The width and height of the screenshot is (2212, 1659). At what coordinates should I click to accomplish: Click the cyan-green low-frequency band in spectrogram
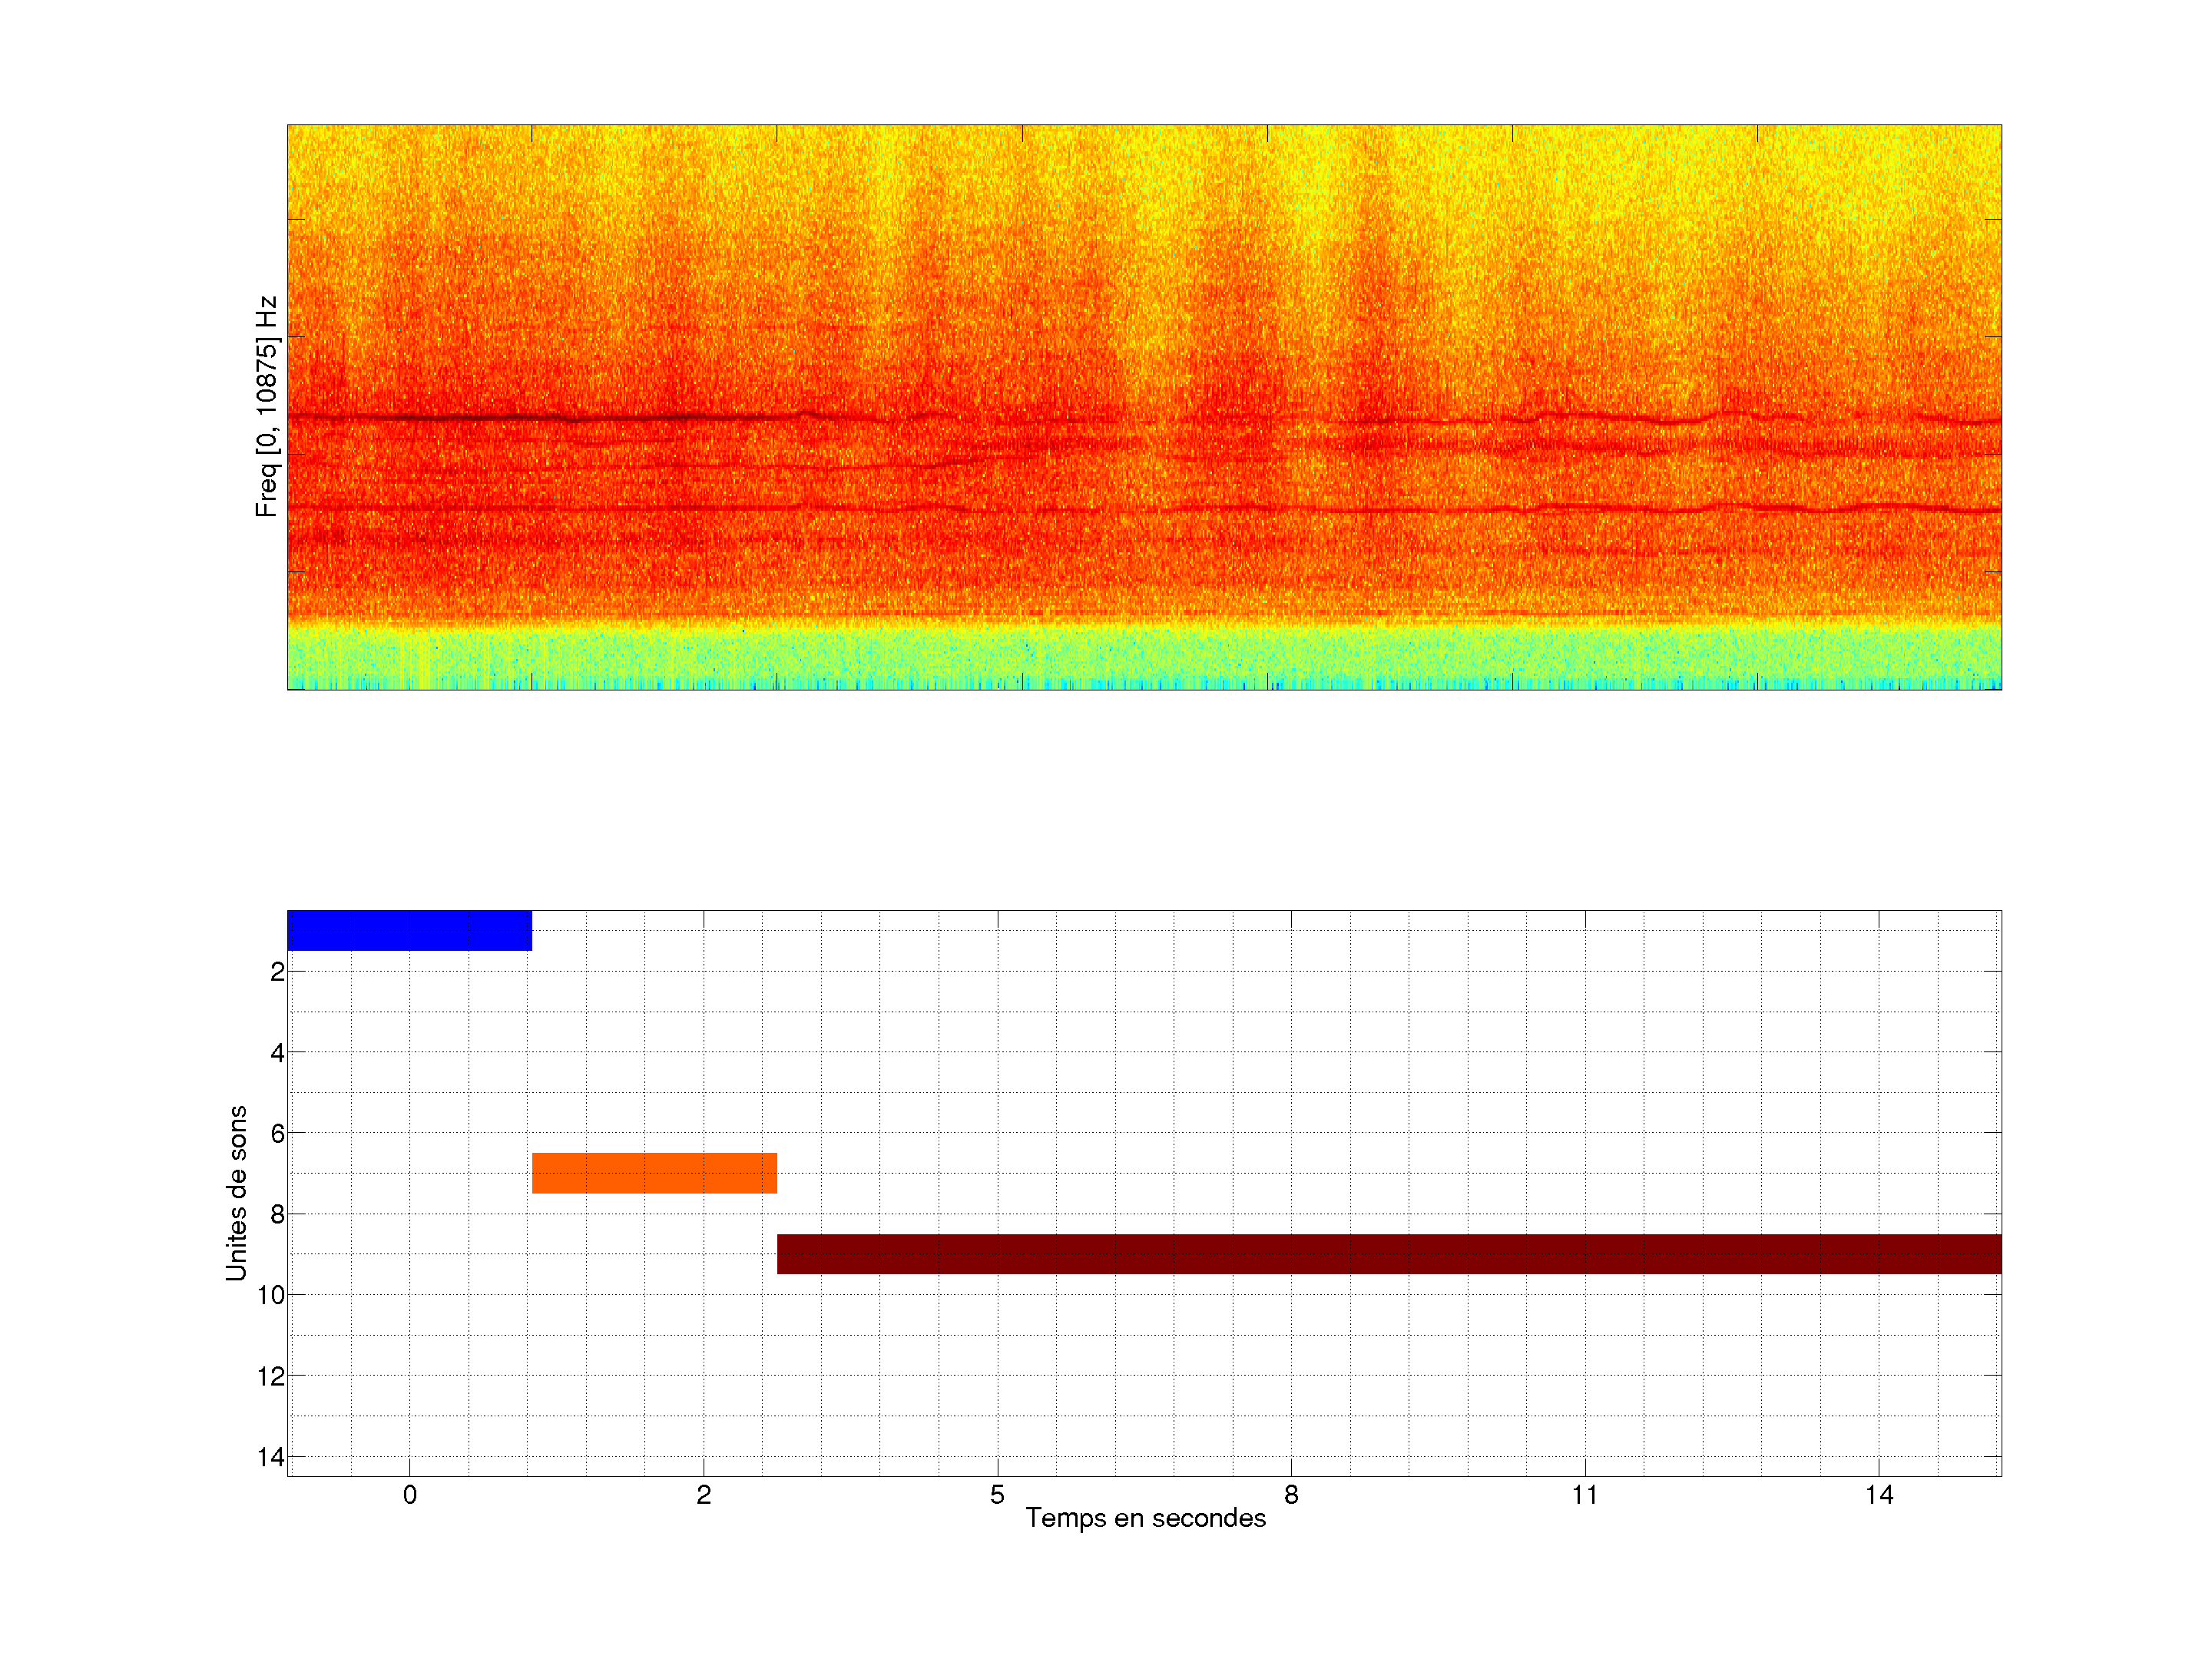click(x=1144, y=657)
